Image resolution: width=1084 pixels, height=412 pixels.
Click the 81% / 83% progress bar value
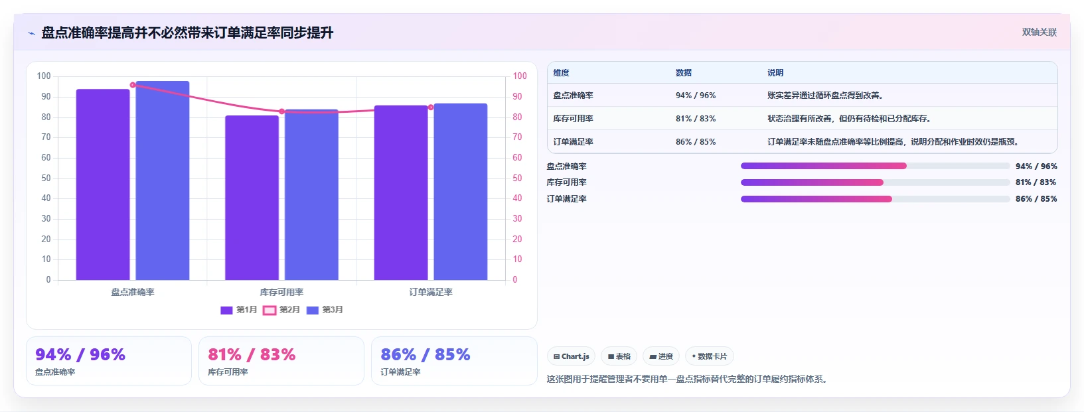click(1036, 182)
